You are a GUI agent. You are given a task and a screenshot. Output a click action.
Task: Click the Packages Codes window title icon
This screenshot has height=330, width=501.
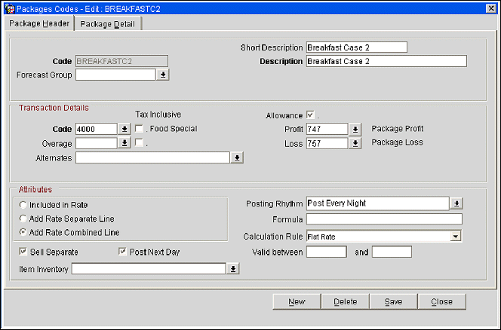(9, 8)
